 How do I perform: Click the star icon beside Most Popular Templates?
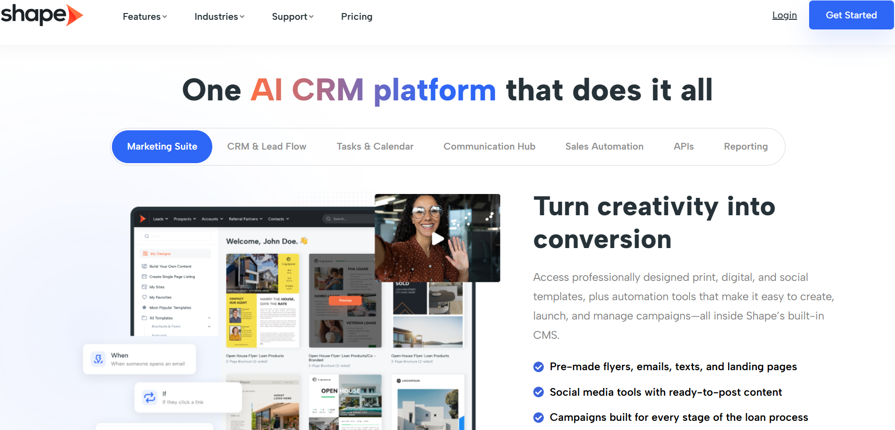[144, 307]
